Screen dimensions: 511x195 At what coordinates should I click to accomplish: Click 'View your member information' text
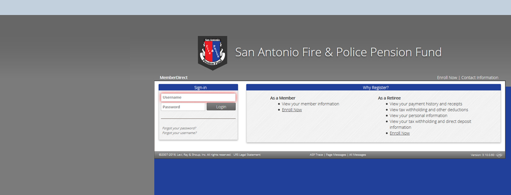point(311,104)
